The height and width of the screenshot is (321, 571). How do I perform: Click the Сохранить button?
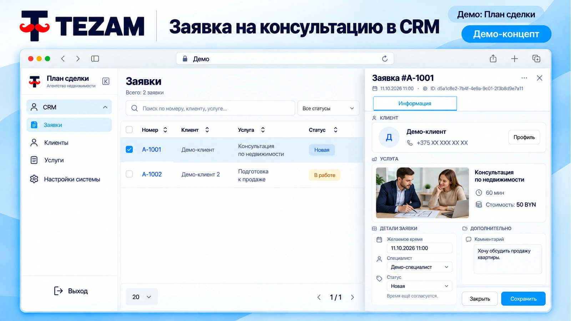pyautogui.click(x=523, y=299)
